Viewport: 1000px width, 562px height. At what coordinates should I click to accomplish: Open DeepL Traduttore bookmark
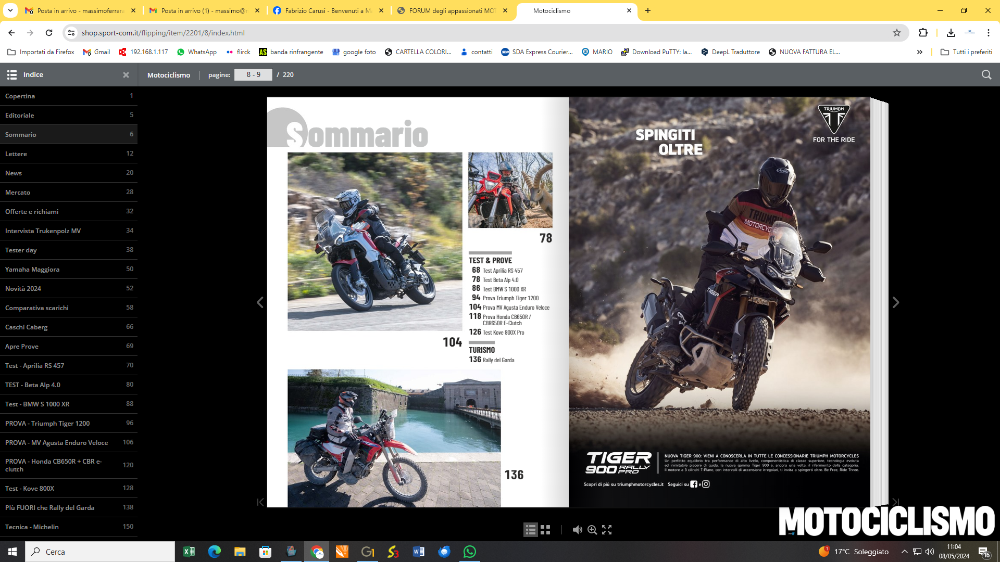coord(730,52)
